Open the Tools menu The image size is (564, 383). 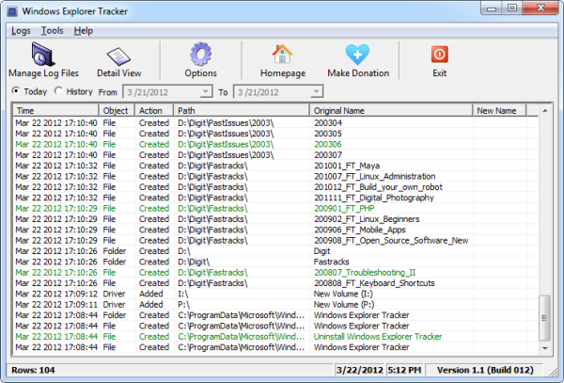click(x=53, y=30)
